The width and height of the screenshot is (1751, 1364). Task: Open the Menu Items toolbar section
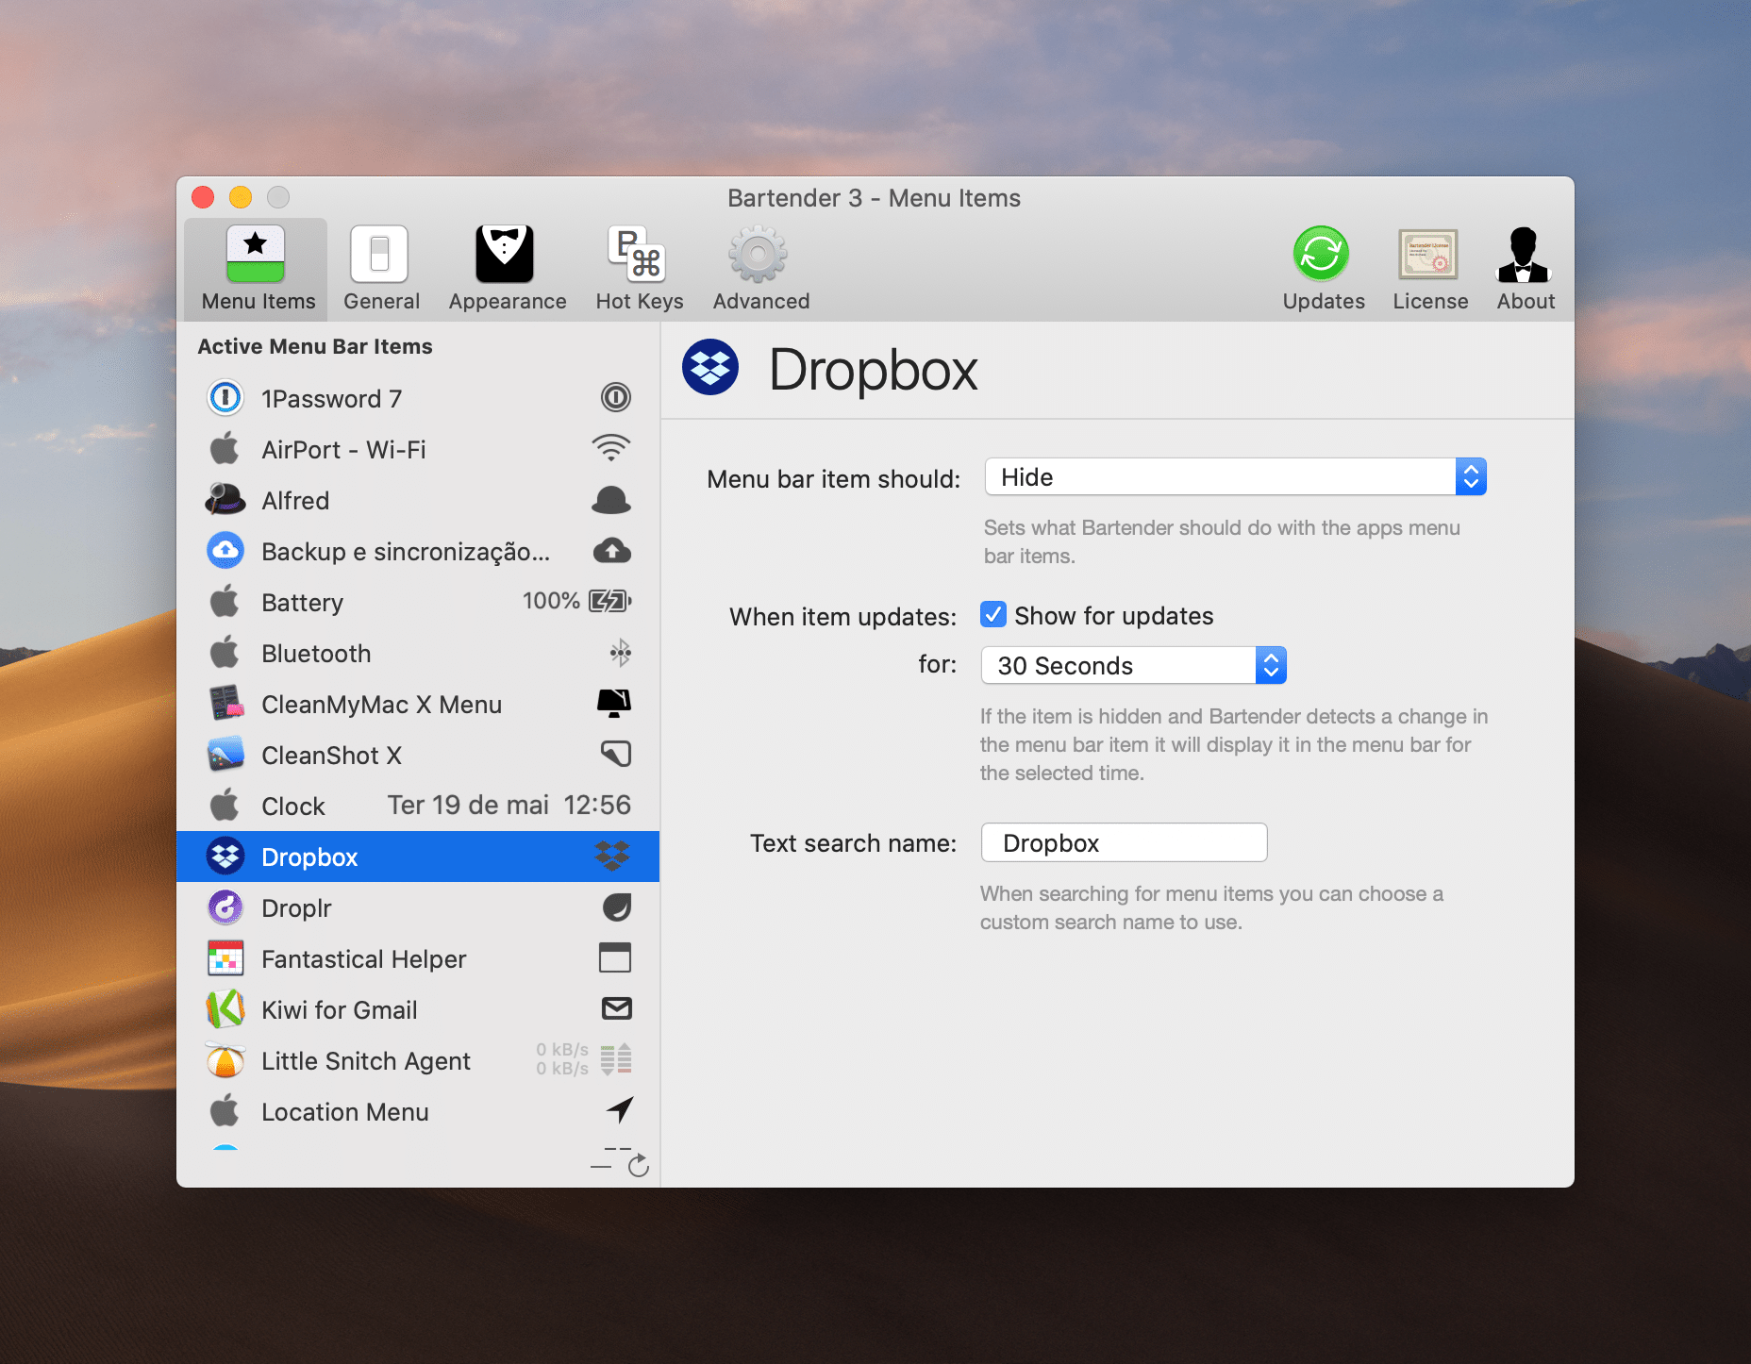256,267
